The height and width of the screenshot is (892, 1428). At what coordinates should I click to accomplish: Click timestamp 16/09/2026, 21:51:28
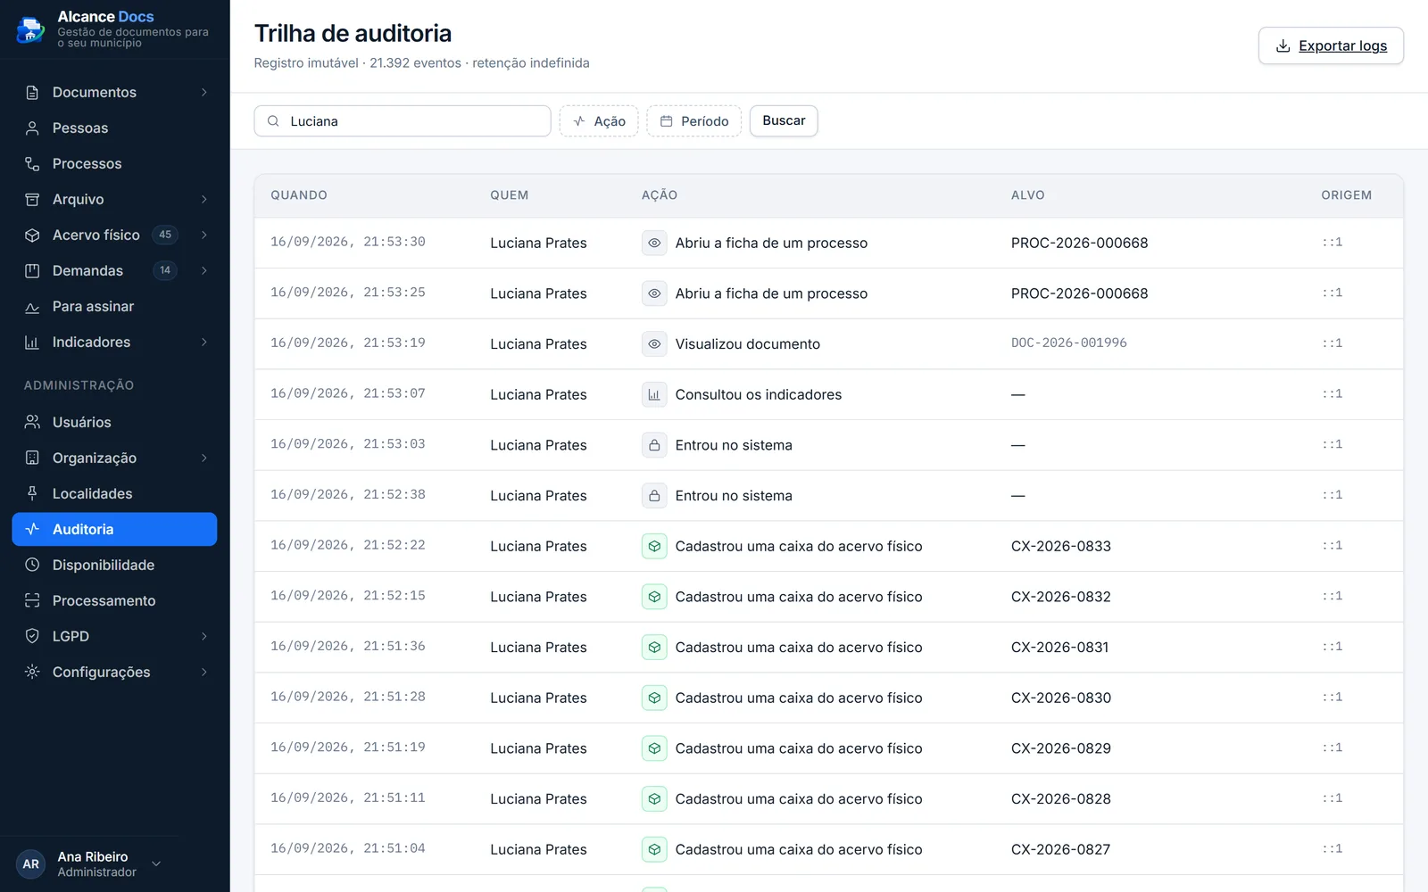tap(348, 697)
